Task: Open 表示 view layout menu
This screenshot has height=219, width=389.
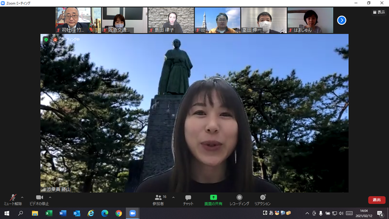Action: [379, 12]
